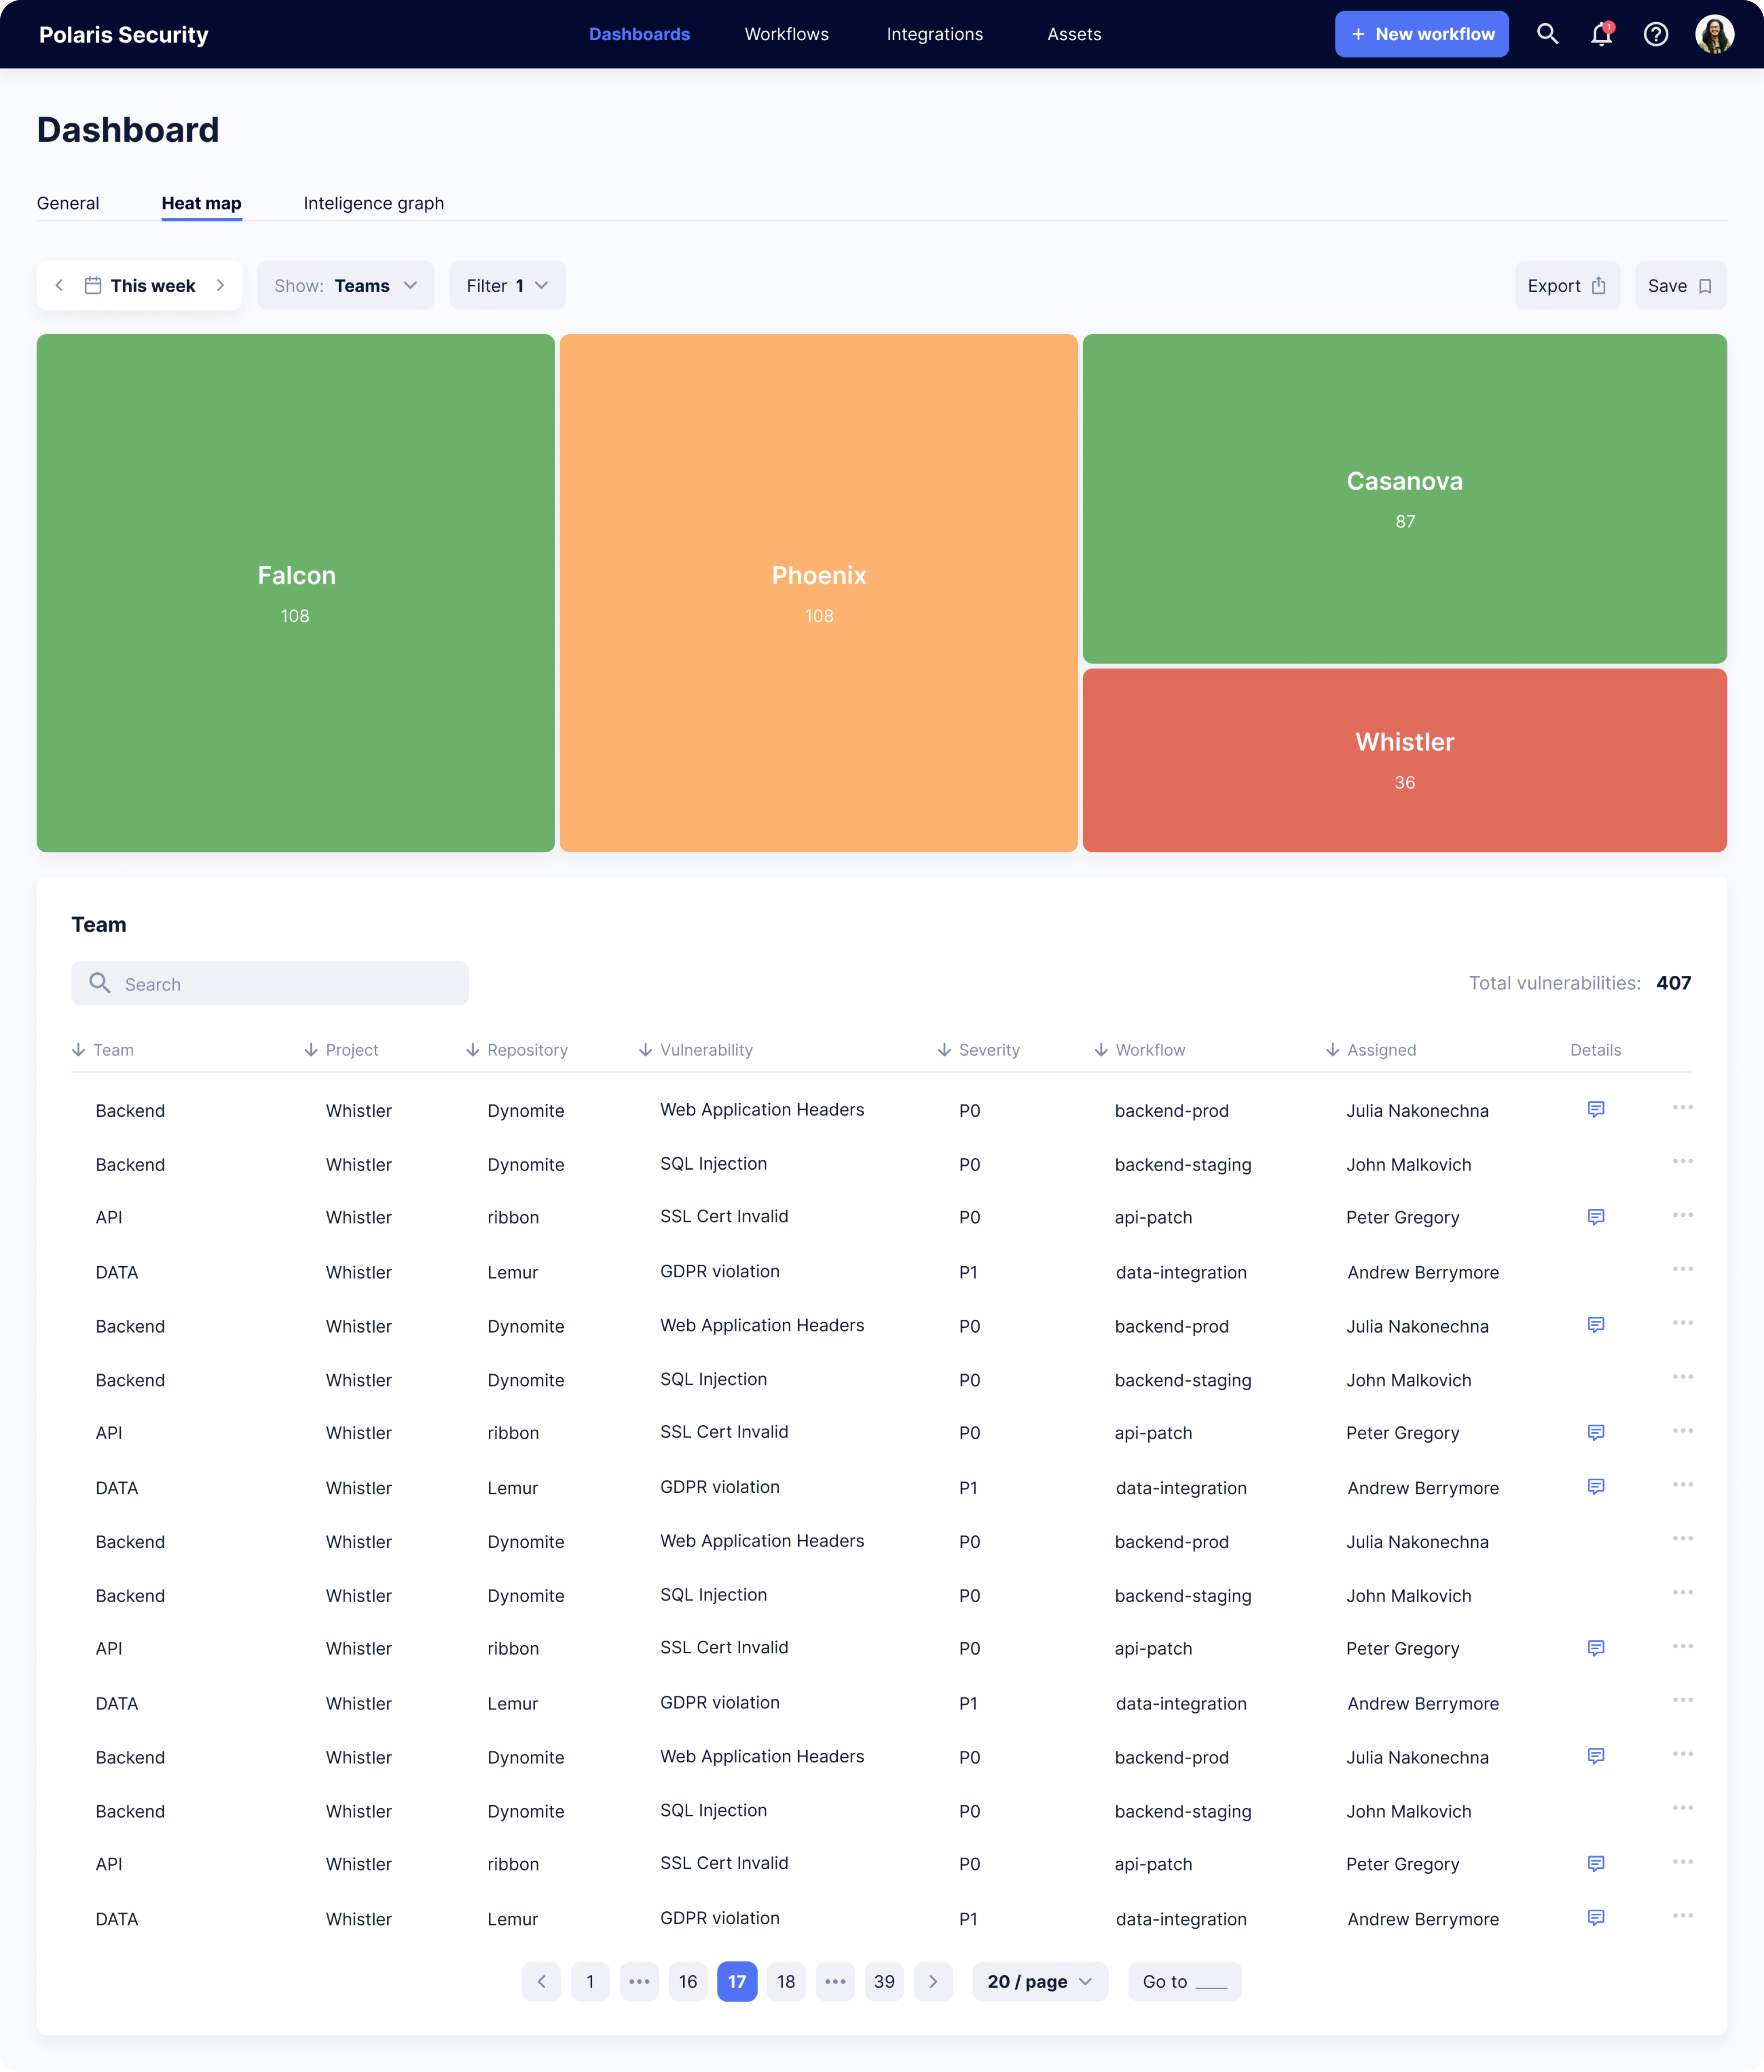Go to the previous week with the left chevron

coord(59,285)
